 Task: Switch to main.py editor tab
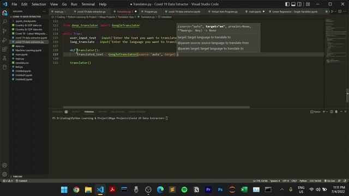[x=59, y=11]
